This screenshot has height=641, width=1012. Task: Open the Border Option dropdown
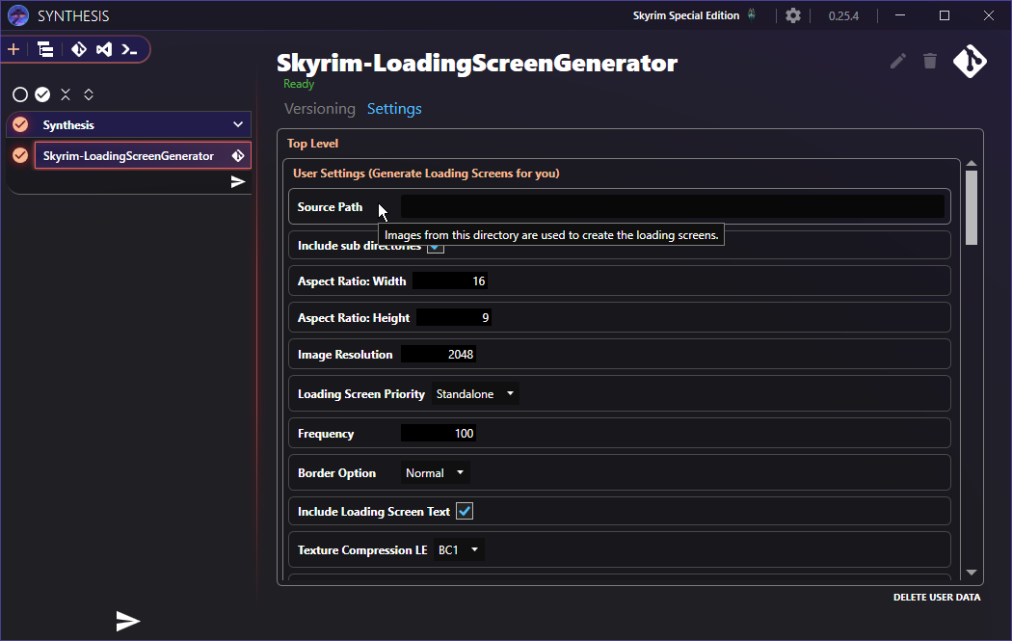(435, 473)
